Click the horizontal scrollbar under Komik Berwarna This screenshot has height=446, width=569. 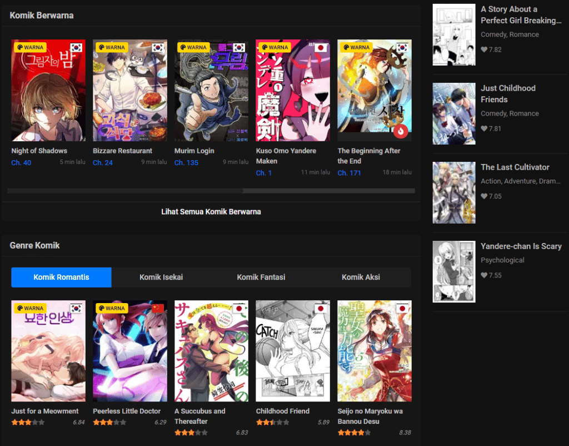(211, 191)
